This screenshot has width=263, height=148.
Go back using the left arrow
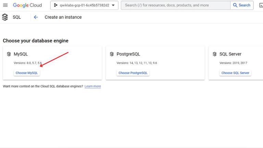[x=36, y=17]
